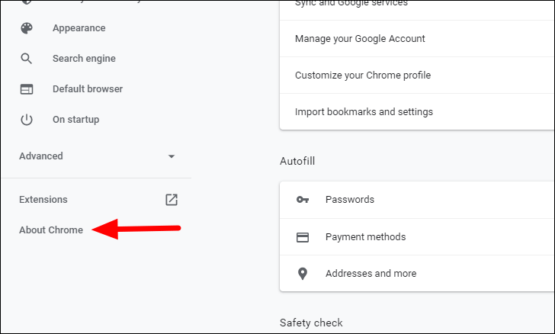Select Appearance in the sidebar
The width and height of the screenshot is (555, 334).
point(79,28)
